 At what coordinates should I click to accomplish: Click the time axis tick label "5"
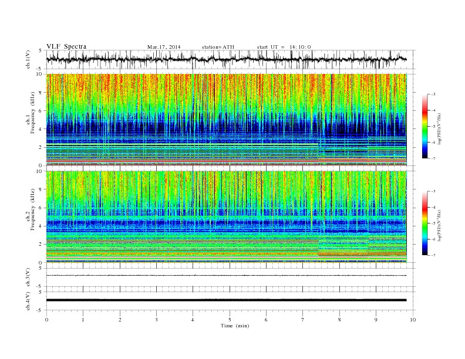(x=230, y=320)
